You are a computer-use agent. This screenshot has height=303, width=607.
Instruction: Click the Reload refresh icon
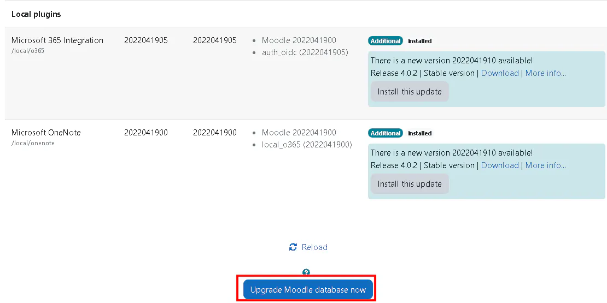point(293,247)
